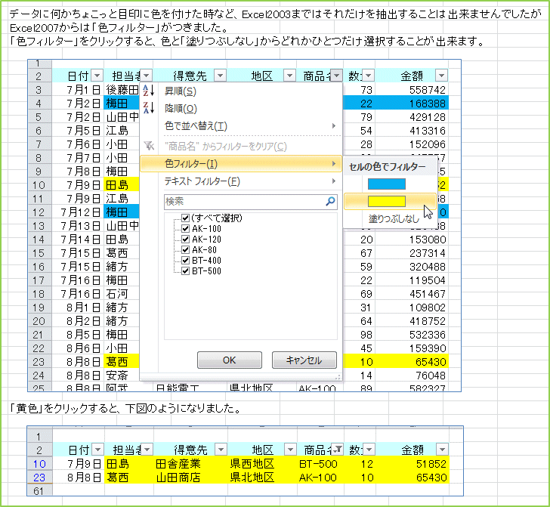Click the 8月1日 date cell

tap(78, 308)
